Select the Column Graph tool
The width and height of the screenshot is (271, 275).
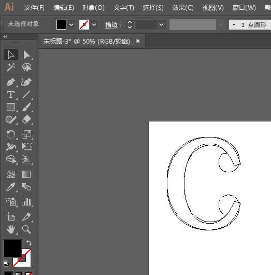point(26,202)
